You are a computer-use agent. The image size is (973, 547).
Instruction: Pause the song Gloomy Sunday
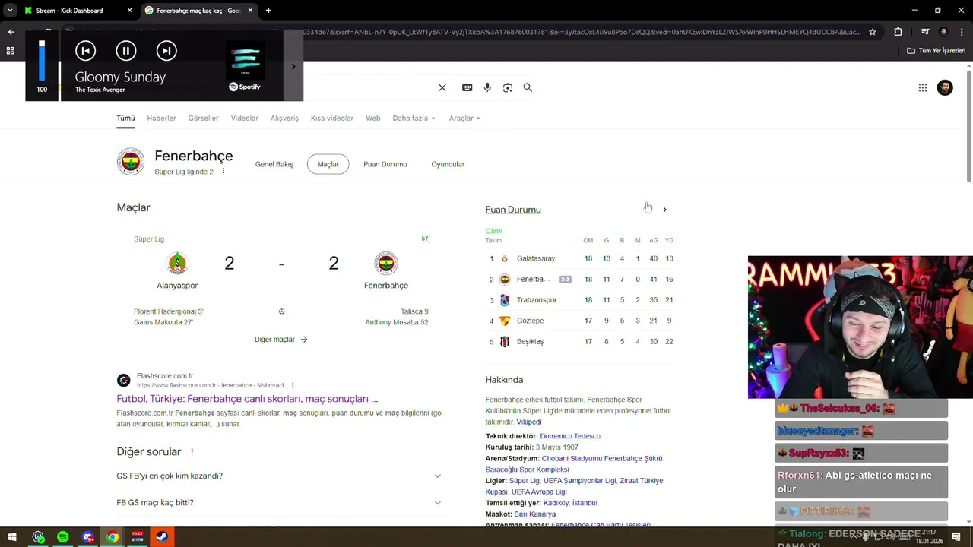[126, 51]
